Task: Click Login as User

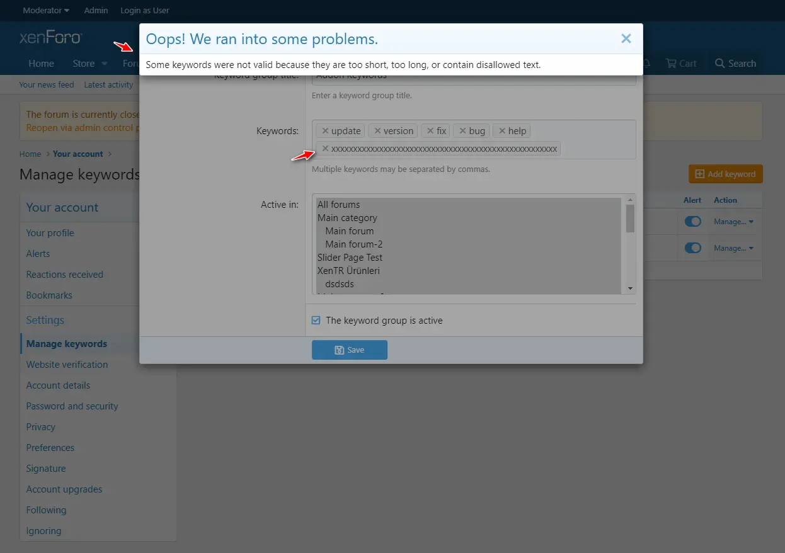Action: click(x=145, y=10)
